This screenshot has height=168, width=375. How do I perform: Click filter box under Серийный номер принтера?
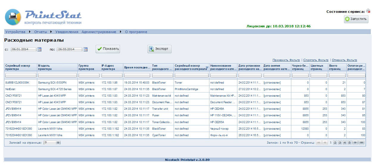[21, 76]
